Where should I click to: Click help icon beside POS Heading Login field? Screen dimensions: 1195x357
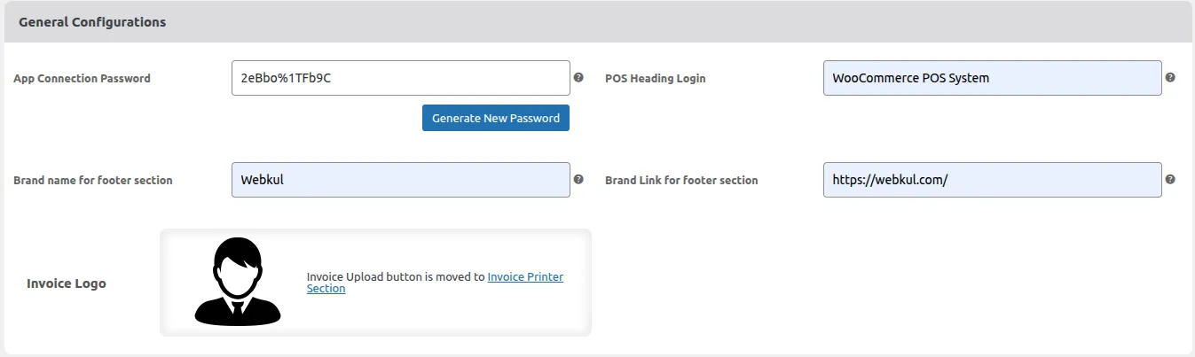pos(1170,78)
